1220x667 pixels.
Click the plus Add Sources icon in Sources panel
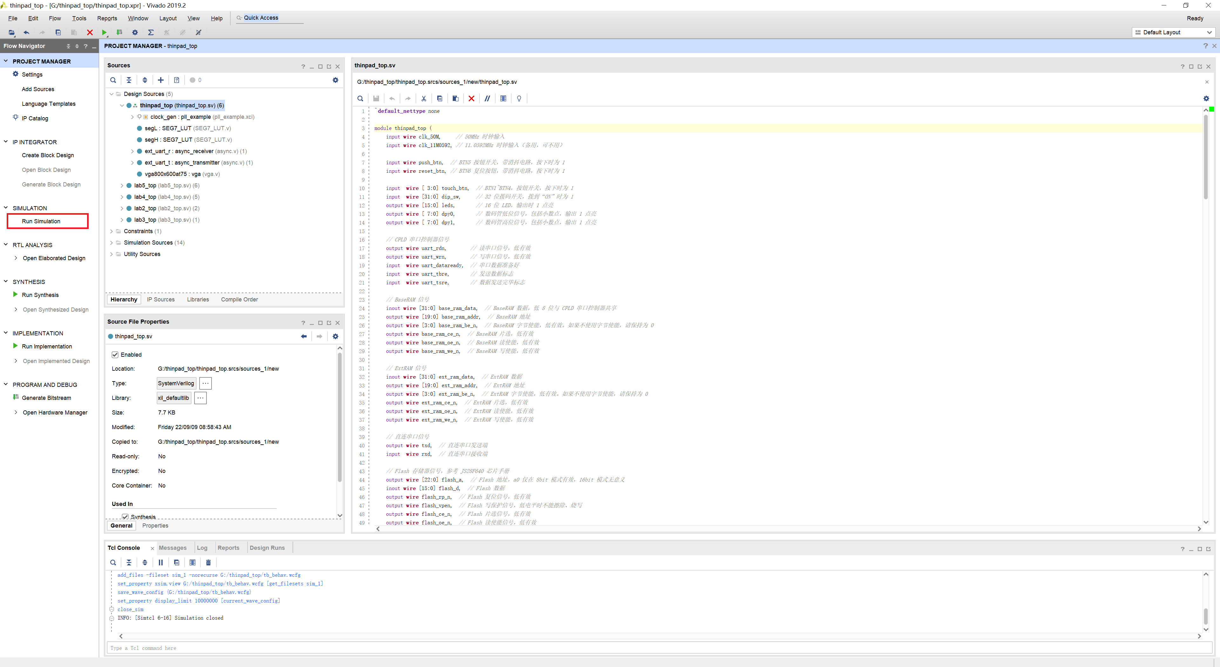160,80
